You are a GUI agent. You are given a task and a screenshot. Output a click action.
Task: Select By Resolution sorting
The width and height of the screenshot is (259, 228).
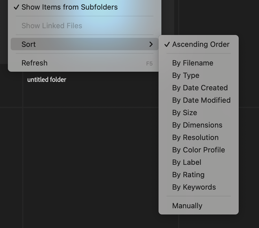195,137
